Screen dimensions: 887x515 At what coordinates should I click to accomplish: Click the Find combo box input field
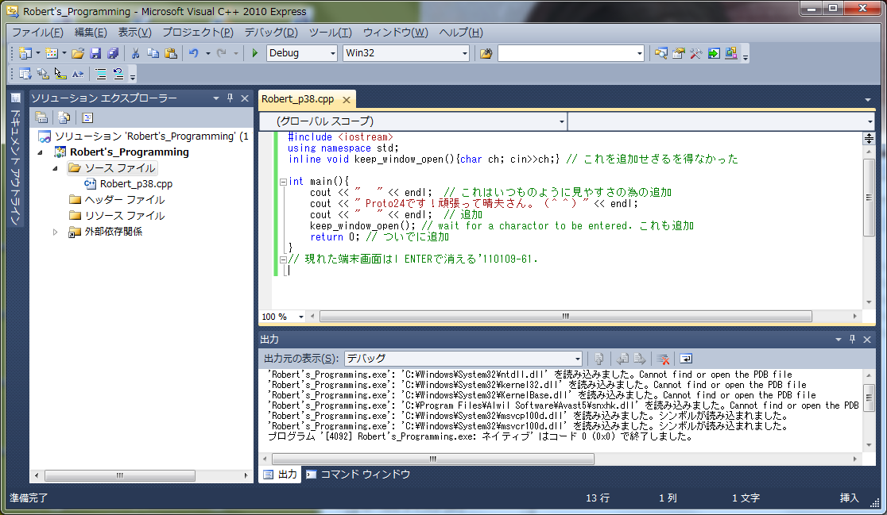pyautogui.click(x=566, y=53)
